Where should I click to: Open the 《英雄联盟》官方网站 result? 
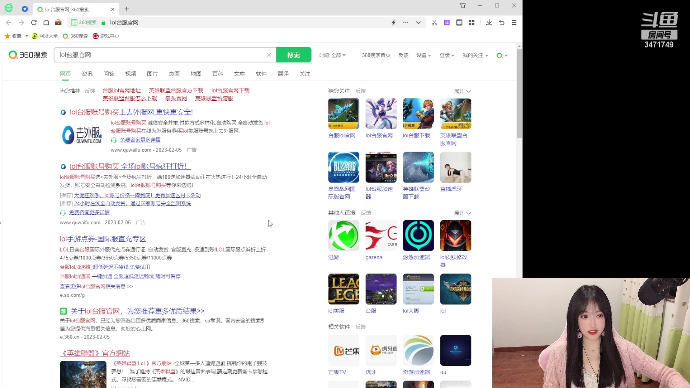click(95, 353)
